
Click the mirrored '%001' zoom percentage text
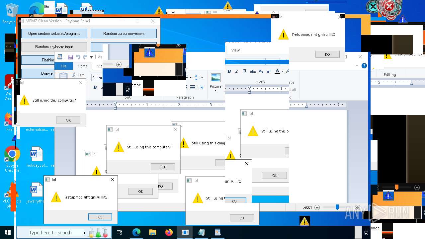point(307,207)
